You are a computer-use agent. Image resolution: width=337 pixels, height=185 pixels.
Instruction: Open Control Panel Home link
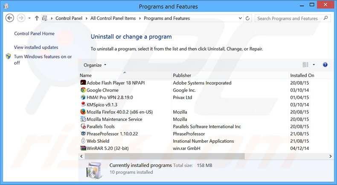[x=34, y=34]
